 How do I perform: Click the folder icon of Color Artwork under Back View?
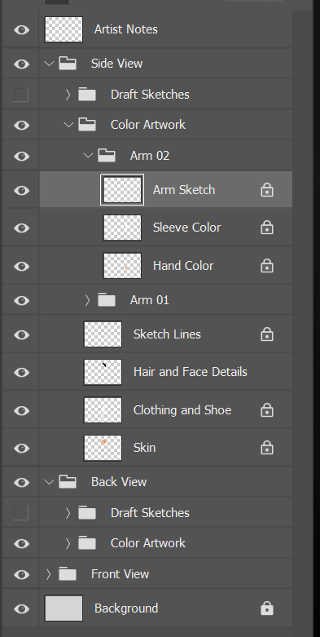click(87, 543)
